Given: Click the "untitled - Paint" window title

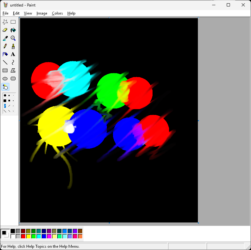Looking at the screenshot, I should pos(23,5).
